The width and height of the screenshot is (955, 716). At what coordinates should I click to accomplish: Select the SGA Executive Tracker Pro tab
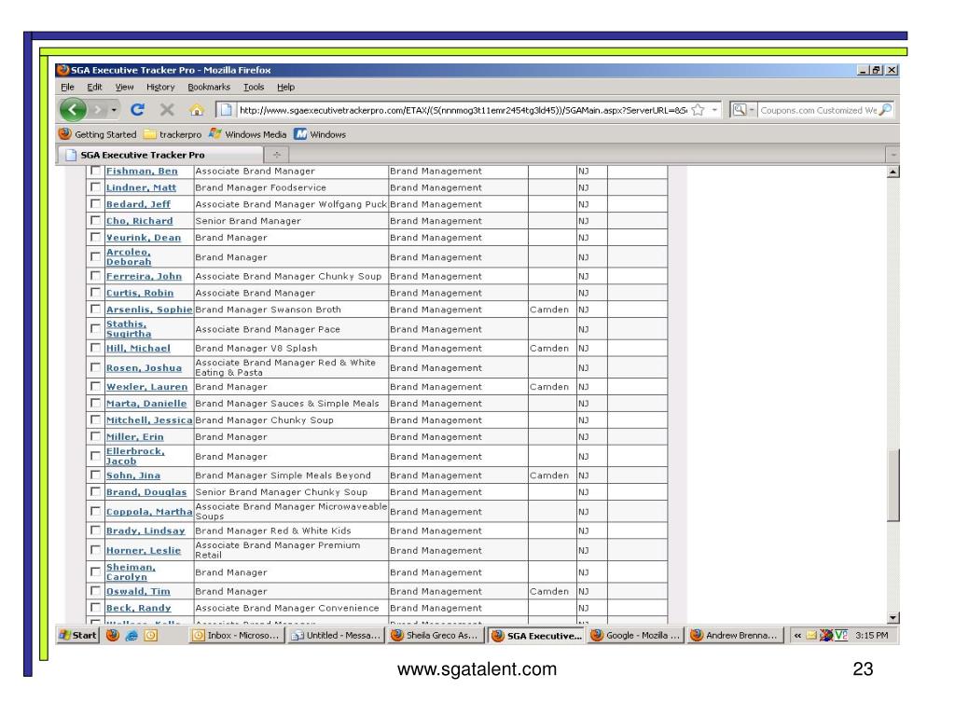pos(159,155)
